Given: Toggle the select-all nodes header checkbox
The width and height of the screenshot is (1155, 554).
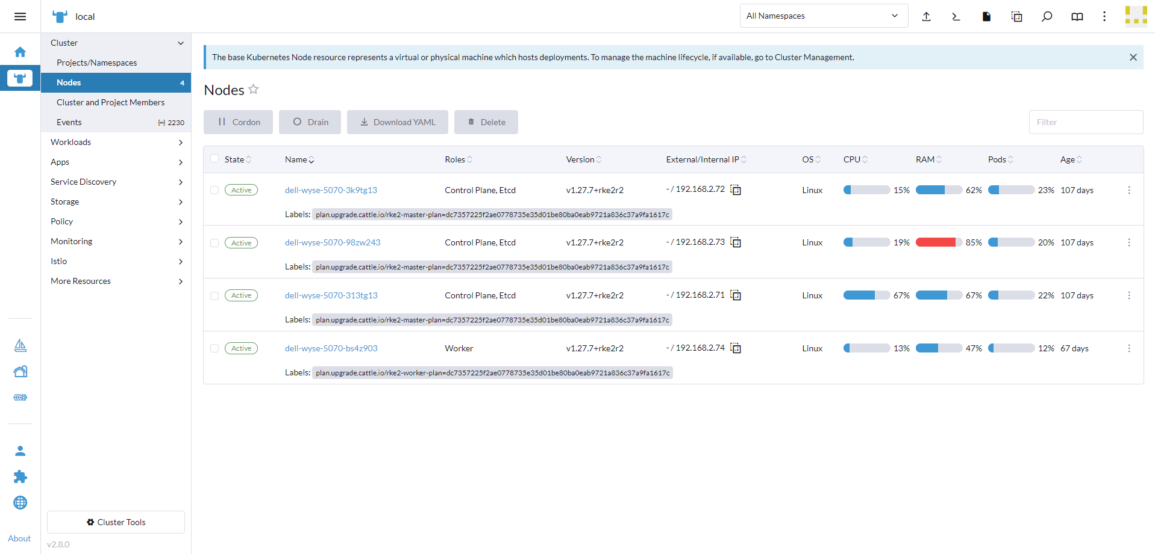Looking at the screenshot, I should [x=214, y=159].
